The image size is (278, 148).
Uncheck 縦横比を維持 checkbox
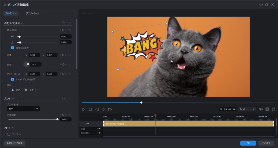pos(12,48)
